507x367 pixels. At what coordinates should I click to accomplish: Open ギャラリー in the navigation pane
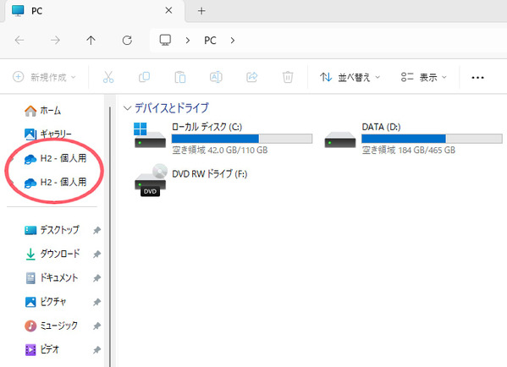(x=48, y=134)
